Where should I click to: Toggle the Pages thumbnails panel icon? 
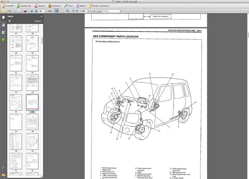3,17
